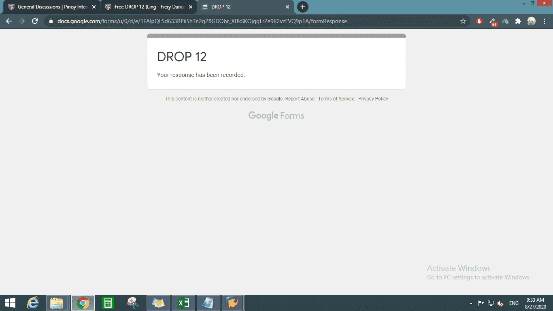This screenshot has height=311, width=553.
Task: Close the active DROP 12 tab
Action: 287,7
